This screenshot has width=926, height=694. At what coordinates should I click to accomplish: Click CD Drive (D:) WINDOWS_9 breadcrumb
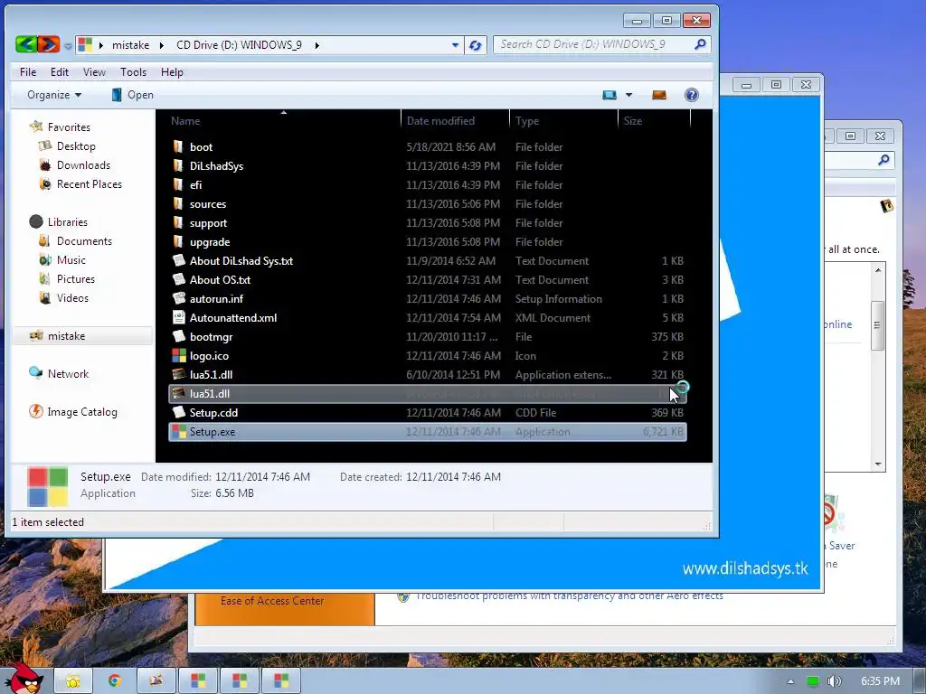pos(239,45)
